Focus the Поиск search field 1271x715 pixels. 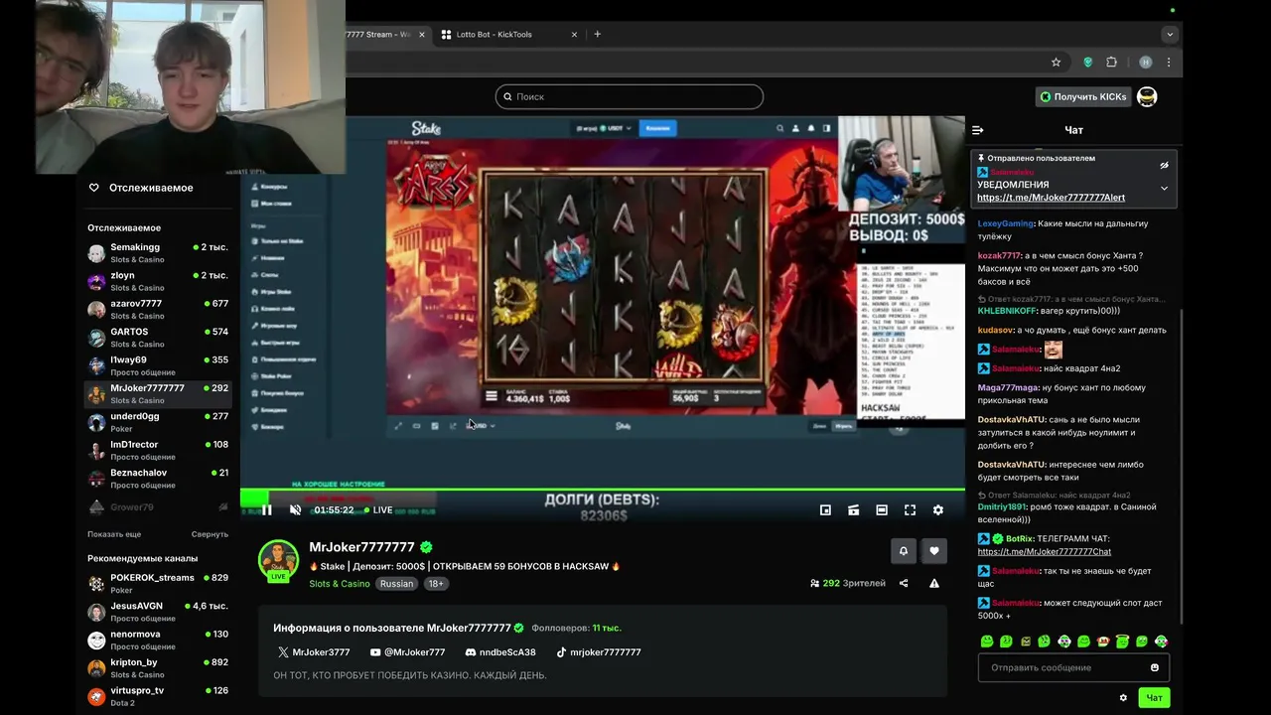630,96
